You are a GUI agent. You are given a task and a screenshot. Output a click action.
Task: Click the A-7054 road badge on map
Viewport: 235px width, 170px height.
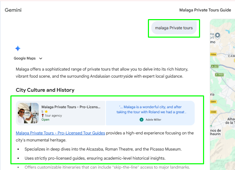(x=213, y=54)
